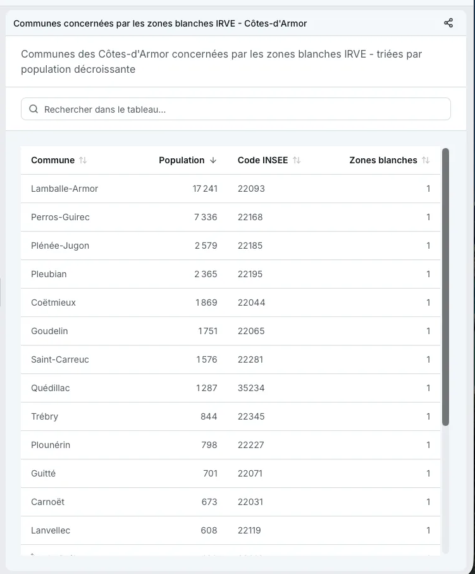Viewport: 475px width, 574px height.
Task: Click the magnifier icon in the search box
Action: click(x=34, y=109)
